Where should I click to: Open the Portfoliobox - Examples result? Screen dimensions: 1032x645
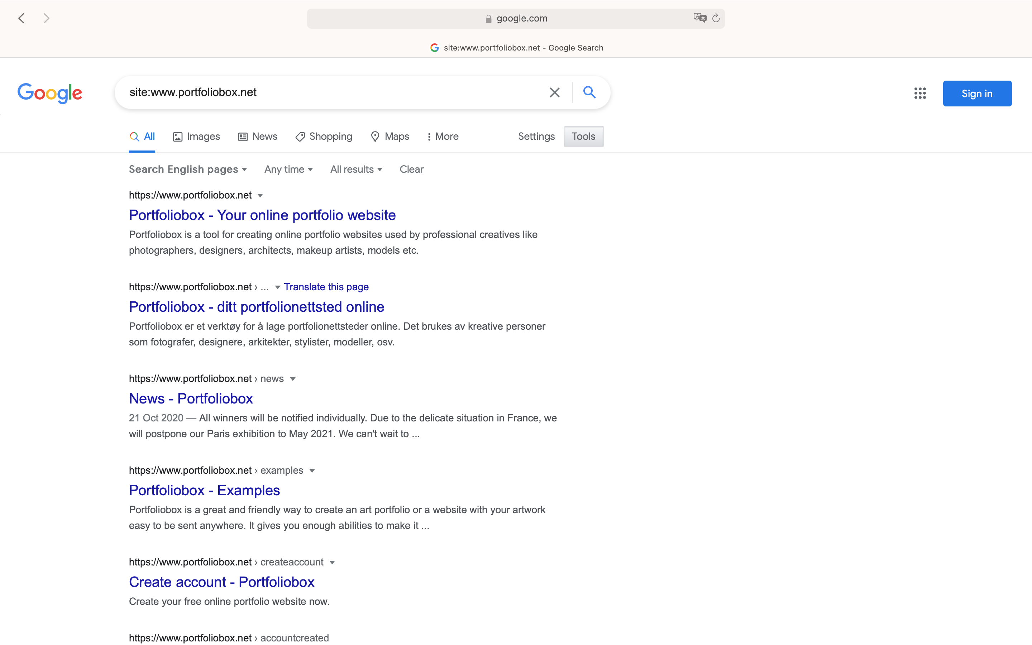click(x=204, y=490)
